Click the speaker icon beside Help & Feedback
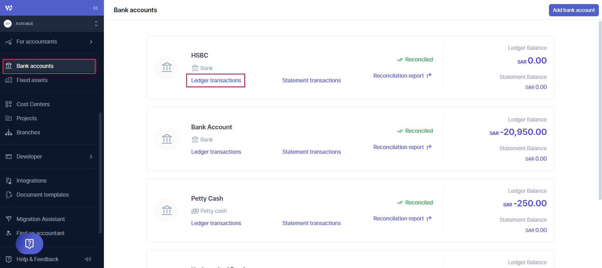This screenshot has width=602, height=268. coord(88,259)
